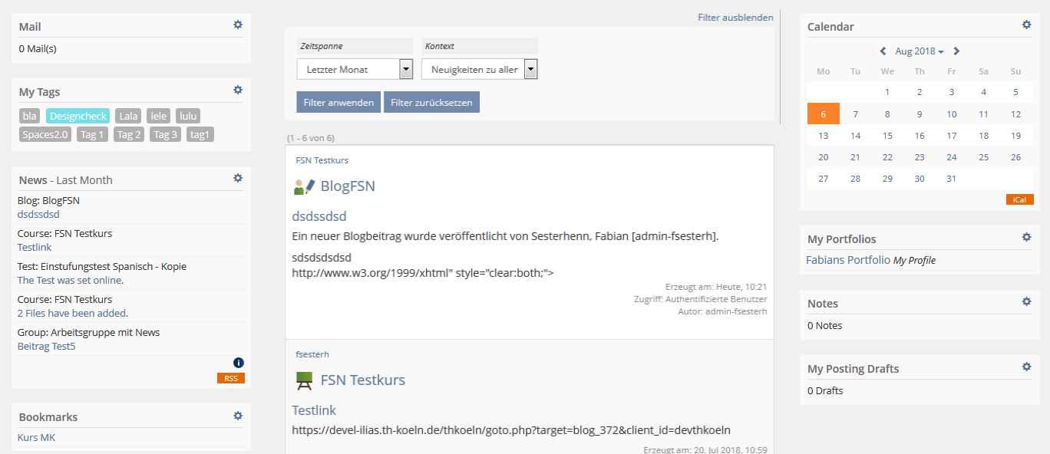Open the News block settings gear

click(238, 179)
